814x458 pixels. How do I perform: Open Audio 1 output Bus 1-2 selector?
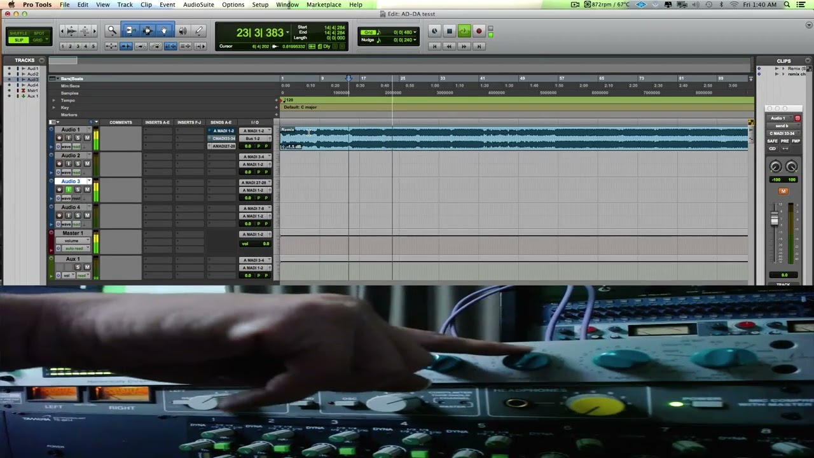coord(255,138)
